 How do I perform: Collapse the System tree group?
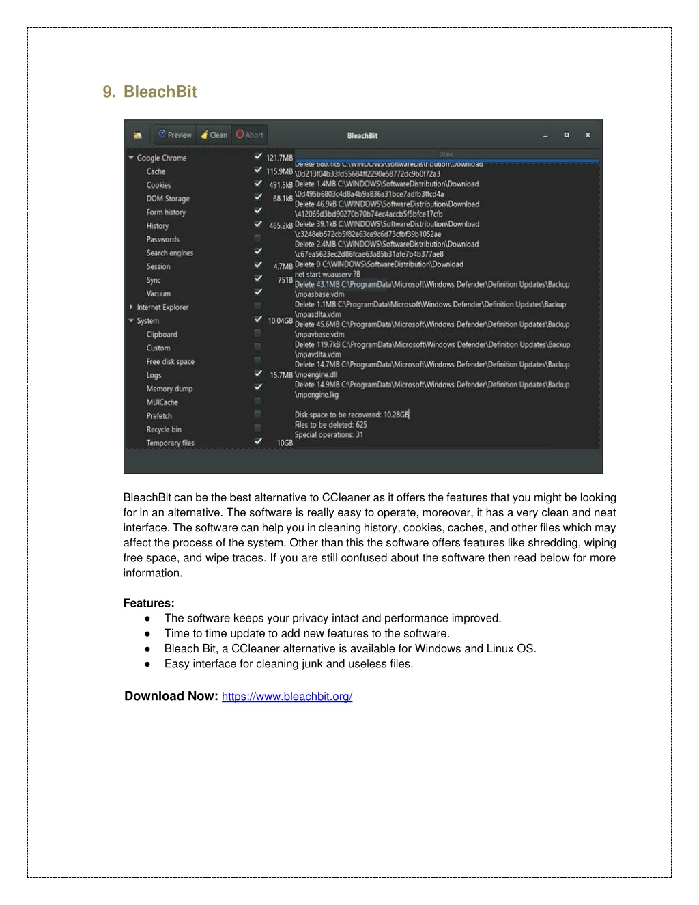click(131, 321)
